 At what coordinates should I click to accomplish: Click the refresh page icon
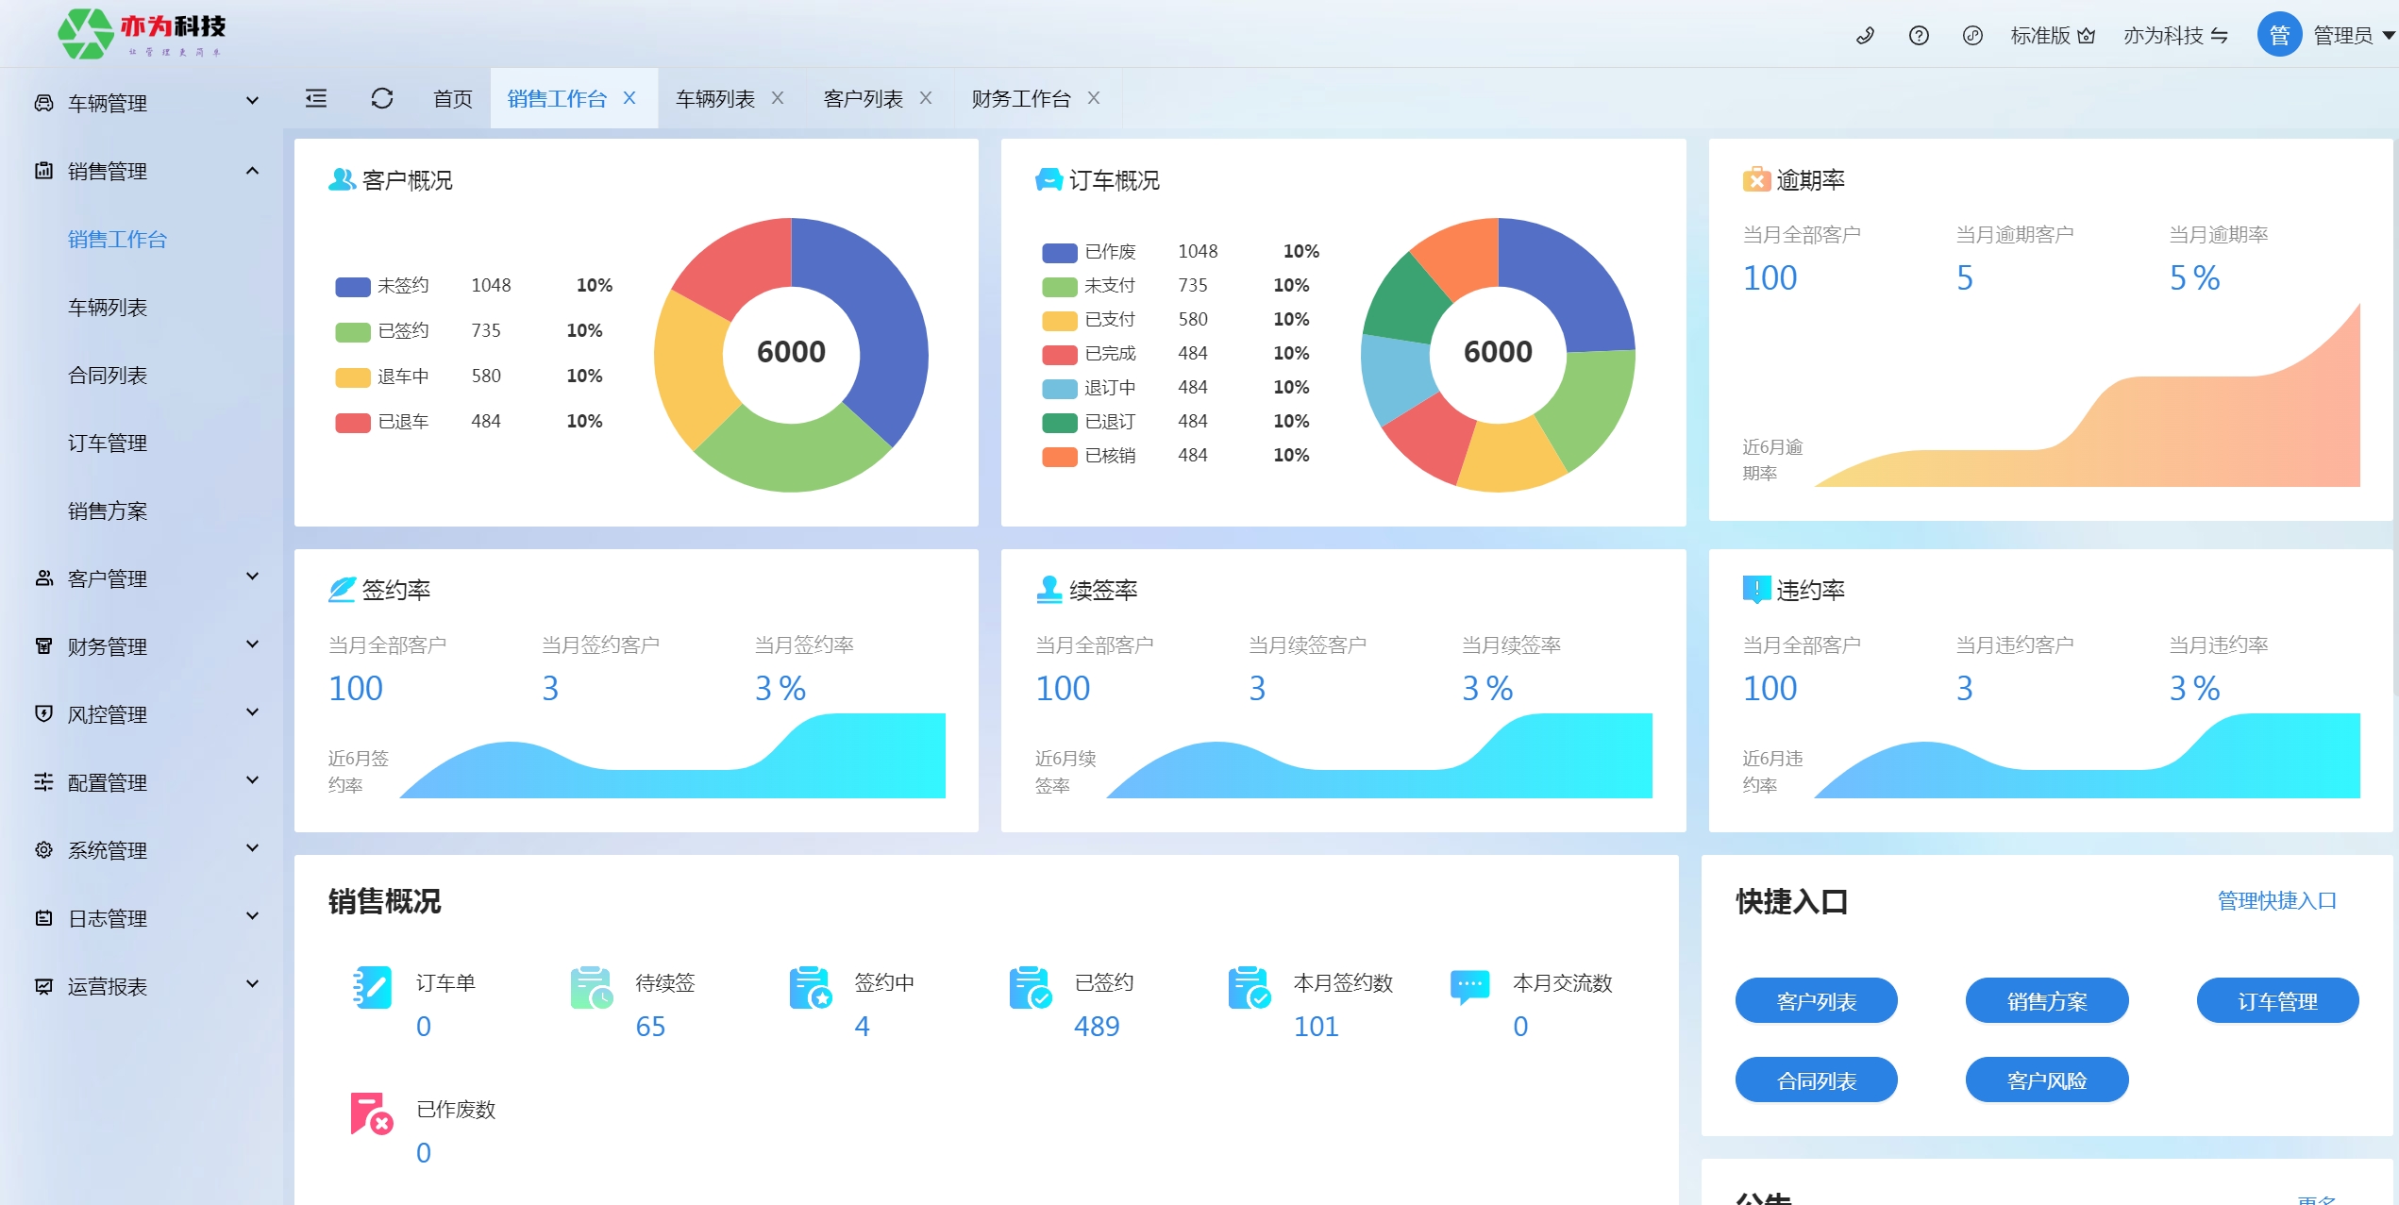click(x=381, y=98)
